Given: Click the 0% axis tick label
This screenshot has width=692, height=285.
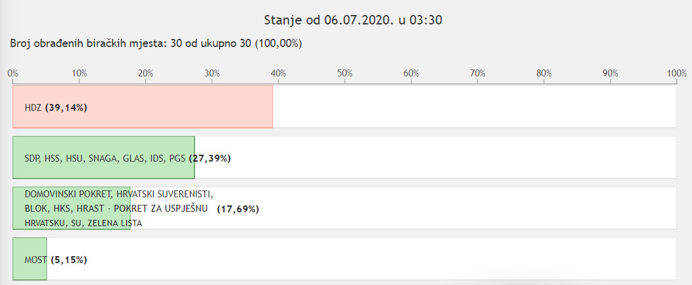Looking at the screenshot, I should pos(13,73).
